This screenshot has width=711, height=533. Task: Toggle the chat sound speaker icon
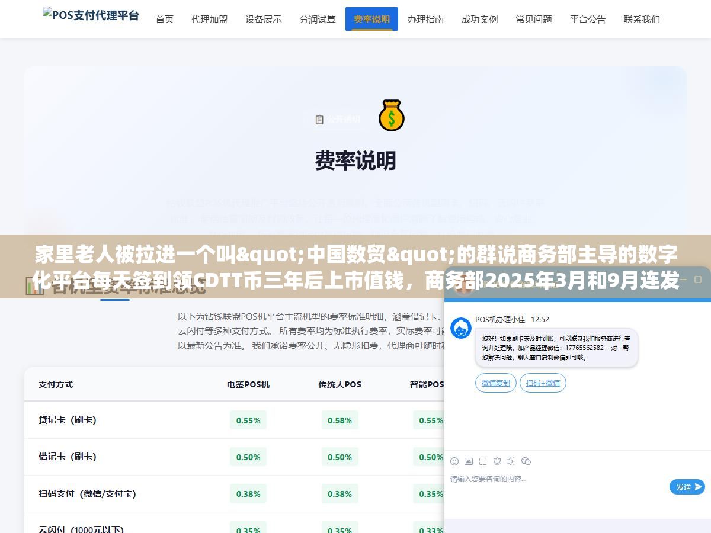click(x=511, y=461)
